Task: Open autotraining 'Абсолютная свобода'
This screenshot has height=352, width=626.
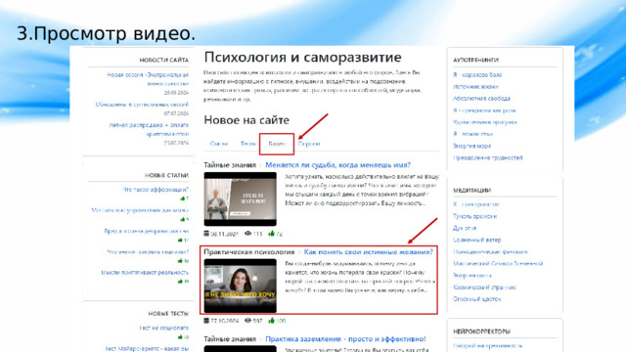Action: (481, 98)
